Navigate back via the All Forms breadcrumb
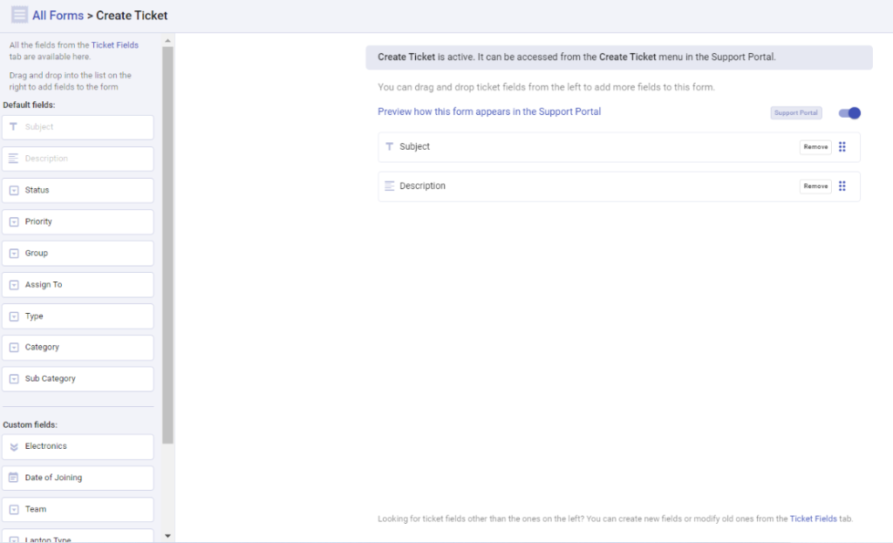The height and width of the screenshot is (543, 893). pyautogui.click(x=58, y=15)
